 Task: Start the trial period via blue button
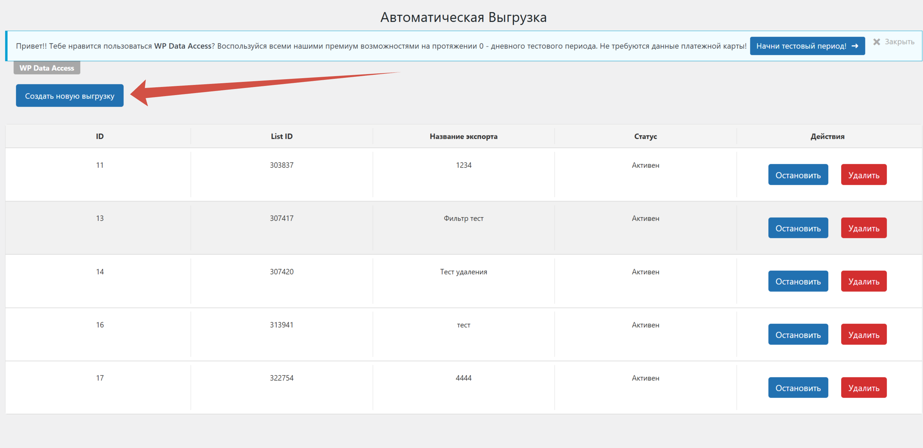pos(807,46)
